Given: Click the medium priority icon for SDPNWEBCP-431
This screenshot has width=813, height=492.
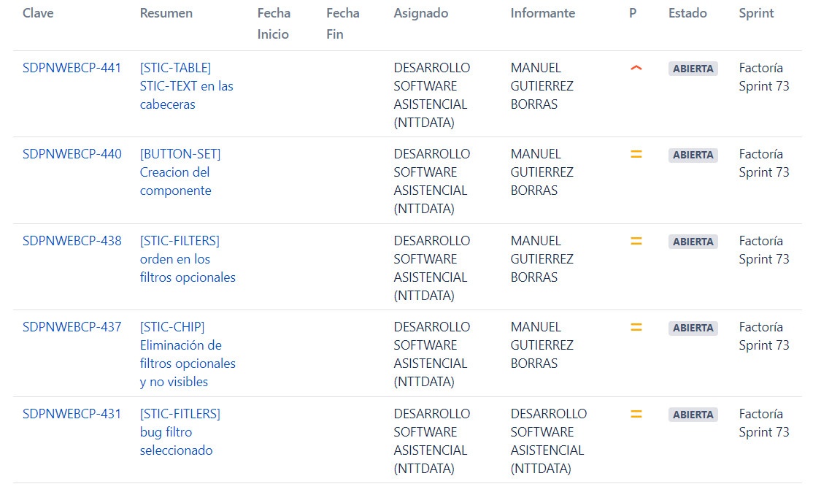Looking at the screenshot, I should [636, 414].
